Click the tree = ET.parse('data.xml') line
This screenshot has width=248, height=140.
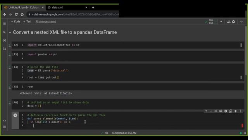[x=48, y=70]
